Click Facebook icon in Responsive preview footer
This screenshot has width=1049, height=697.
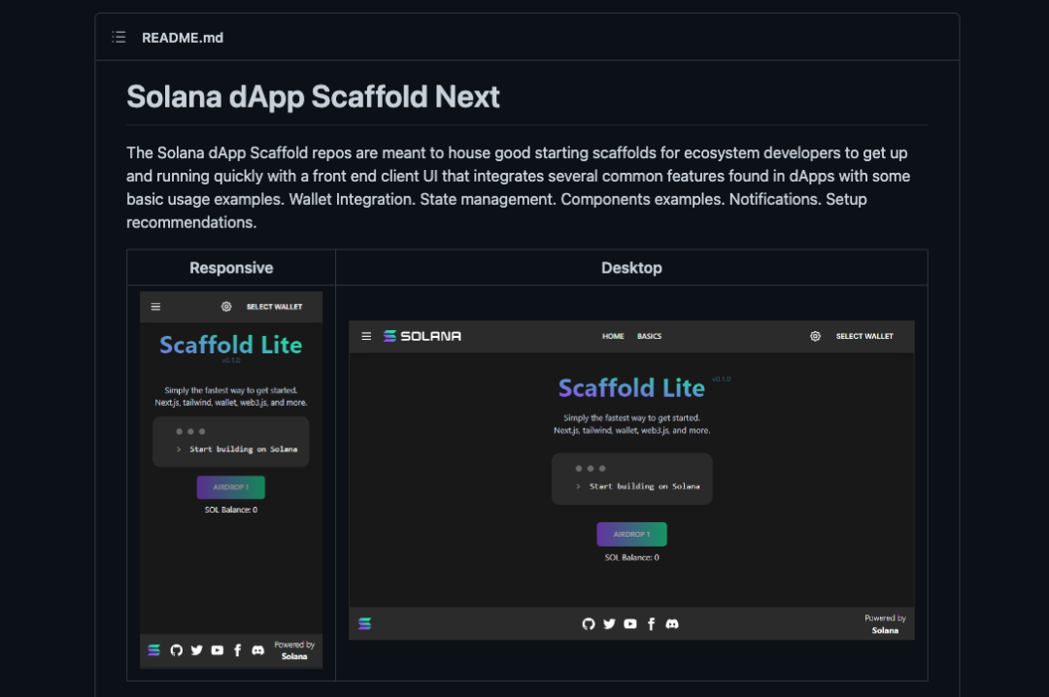[238, 649]
